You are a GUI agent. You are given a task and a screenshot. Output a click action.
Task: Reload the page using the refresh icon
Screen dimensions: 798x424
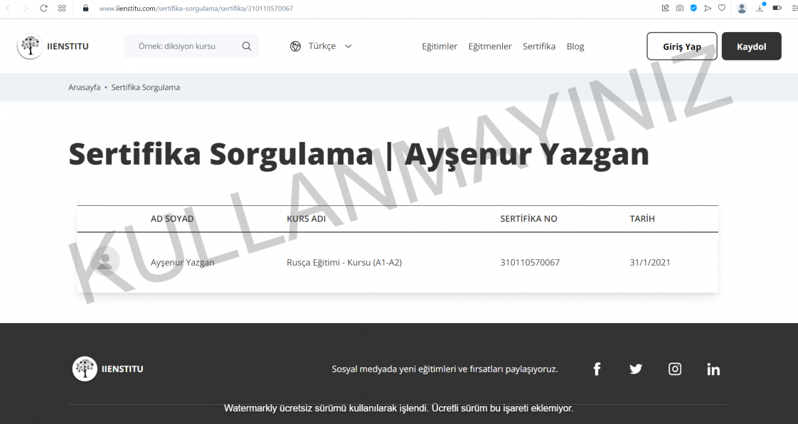tap(43, 9)
